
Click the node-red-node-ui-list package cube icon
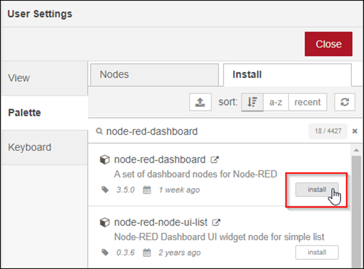[x=105, y=223]
